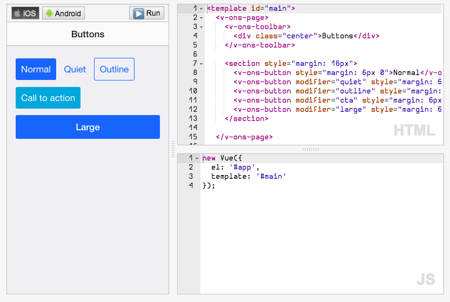The height and width of the screenshot is (302, 450).
Task: Click the green Android robot icon
Action: pyautogui.click(x=49, y=13)
